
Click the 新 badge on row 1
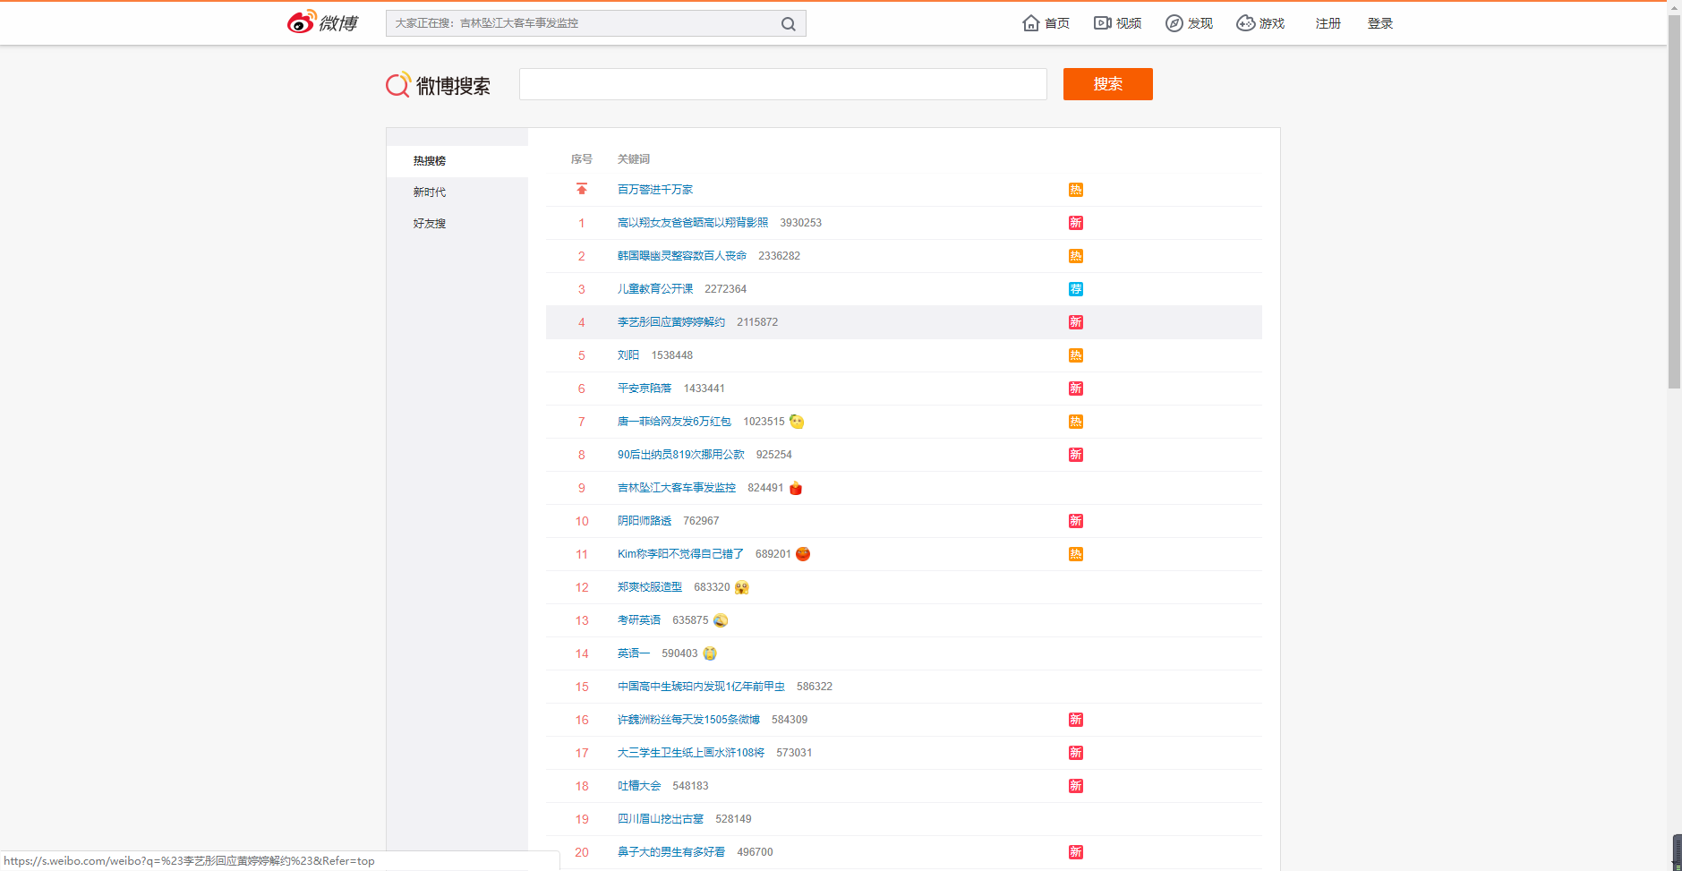coord(1076,223)
